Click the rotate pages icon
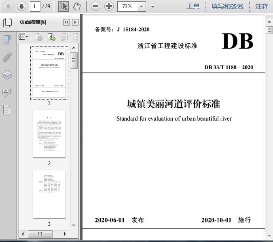 [x=64, y=37]
